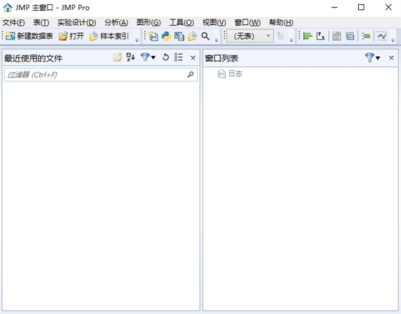Viewport: 401px width, 314px height.
Task: Click the database query icon
Action: 179,36
